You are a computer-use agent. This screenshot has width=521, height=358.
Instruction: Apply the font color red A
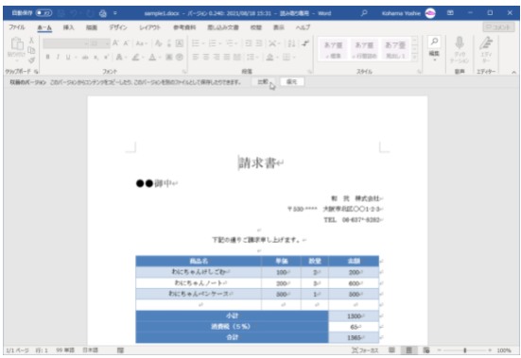tap(152, 57)
